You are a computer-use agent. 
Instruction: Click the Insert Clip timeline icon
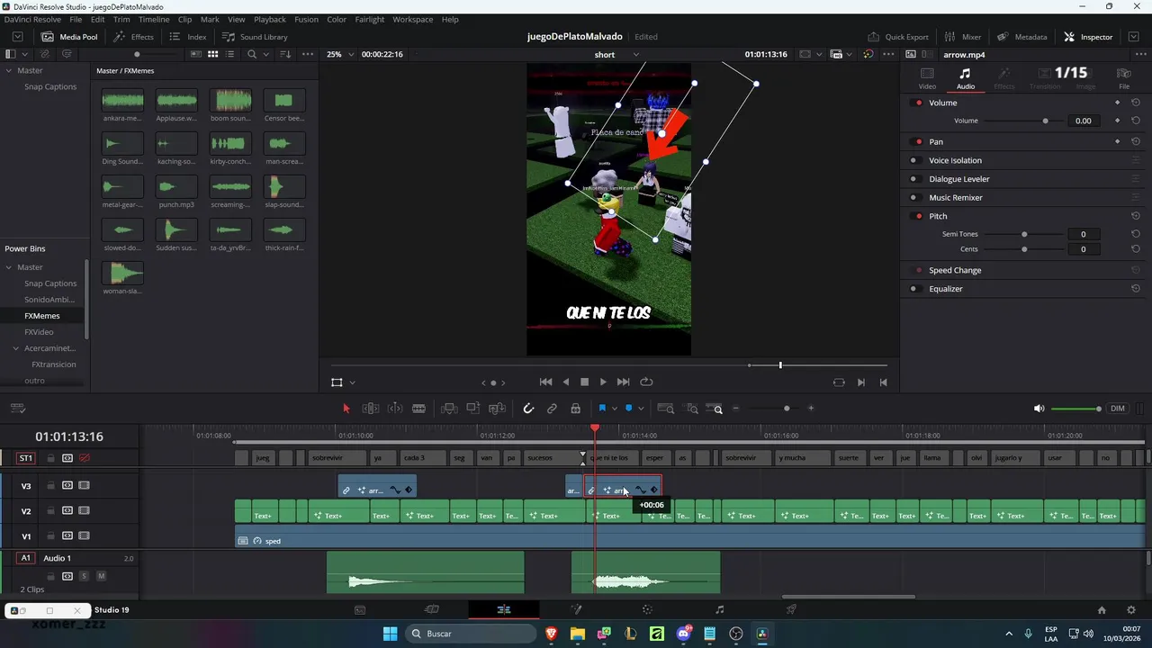tap(449, 409)
